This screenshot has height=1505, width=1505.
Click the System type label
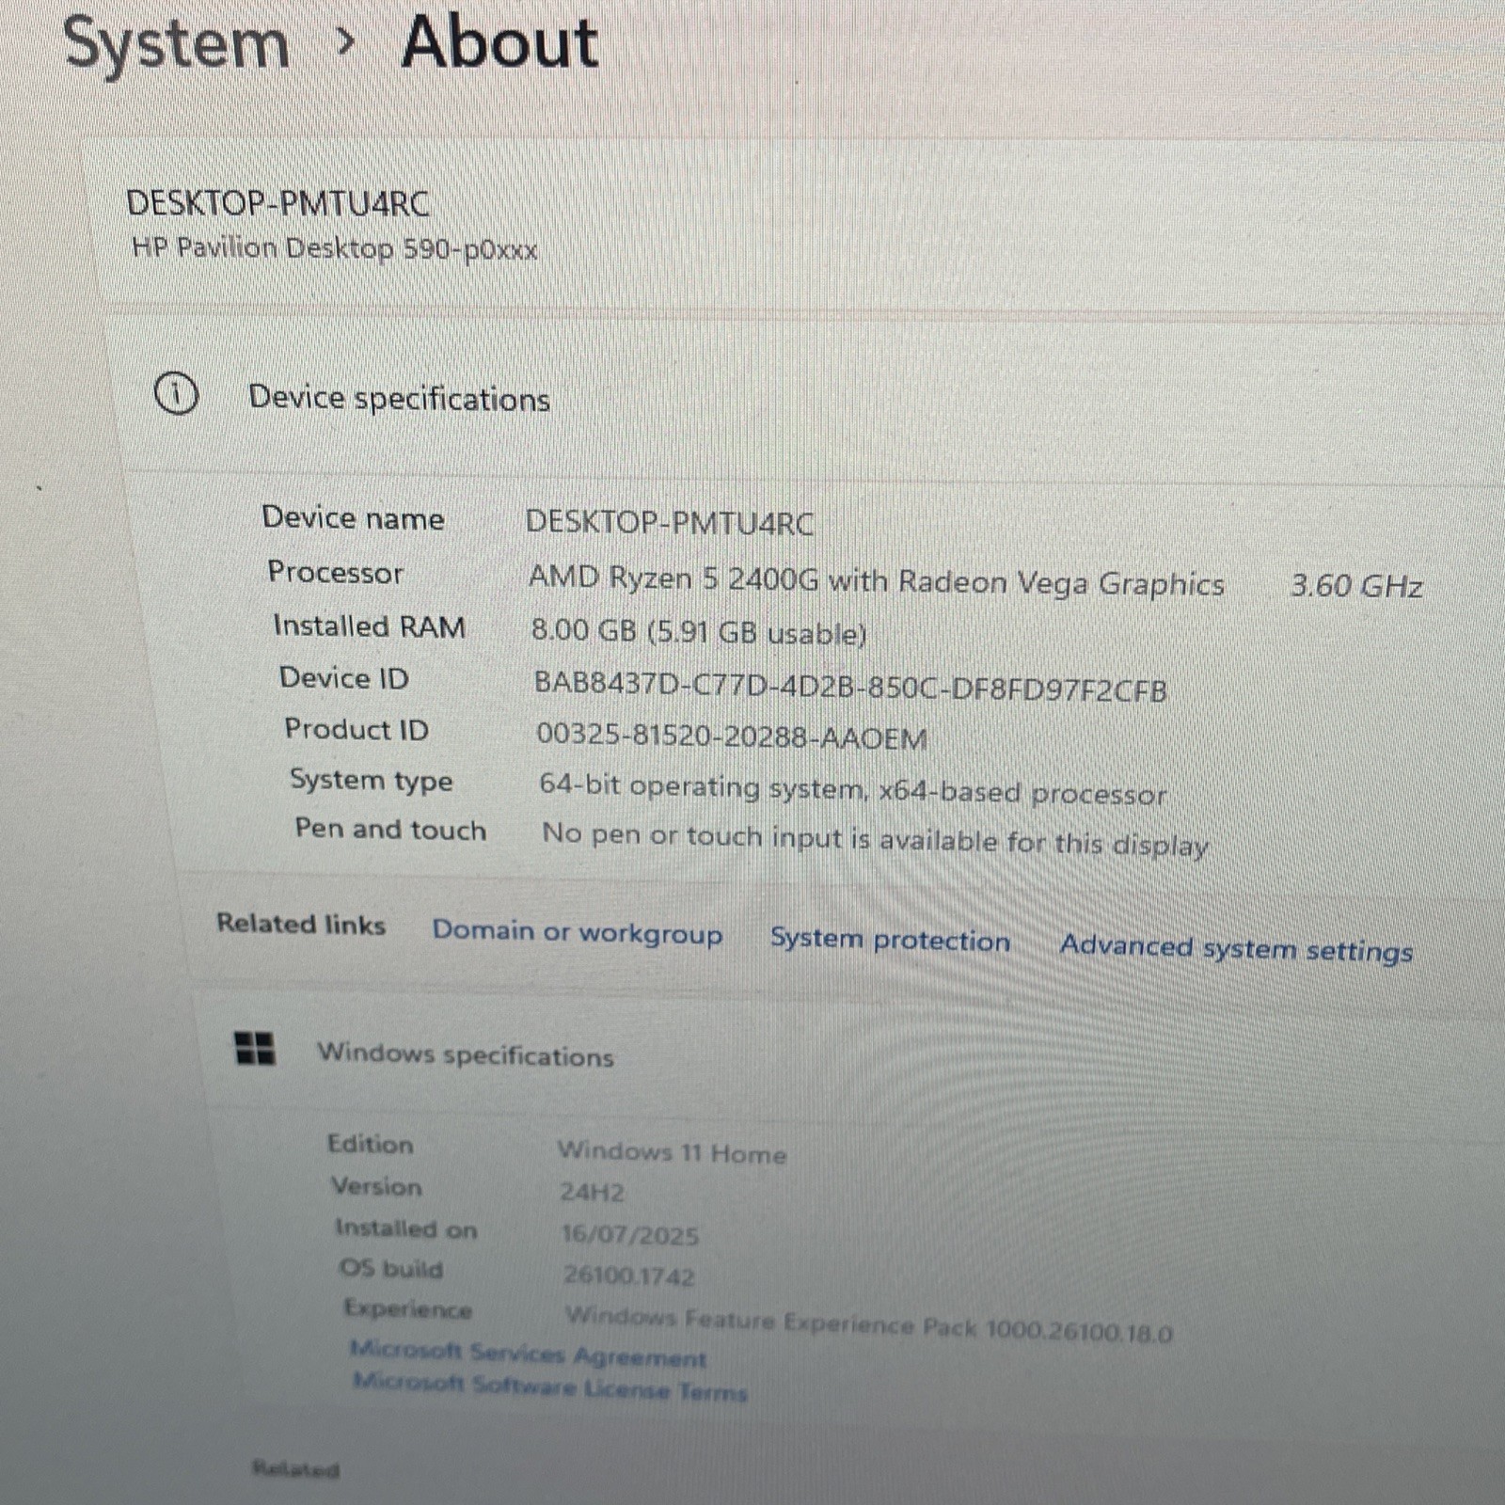point(372,780)
